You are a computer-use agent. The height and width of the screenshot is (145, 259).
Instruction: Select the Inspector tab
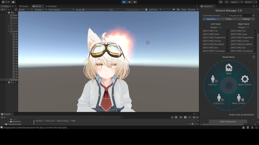click(x=207, y=6)
